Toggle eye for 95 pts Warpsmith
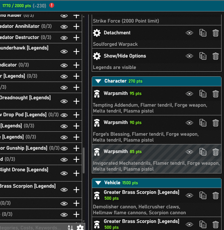This screenshot has height=230, width=224. [x=189, y=94]
